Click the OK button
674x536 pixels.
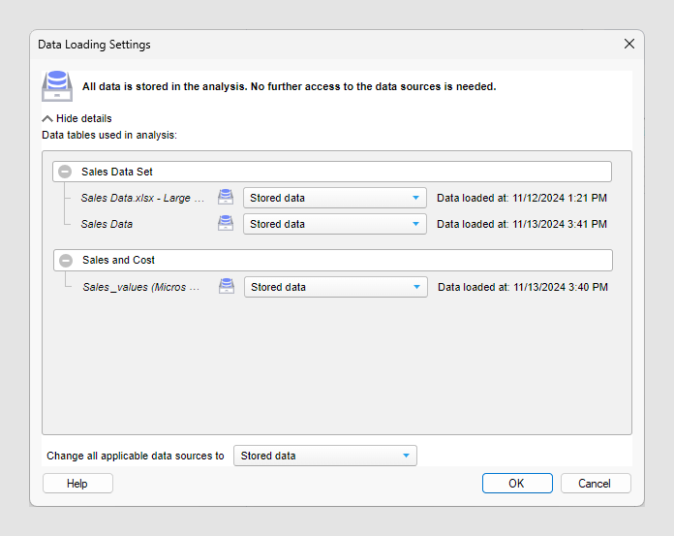pos(517,484)
